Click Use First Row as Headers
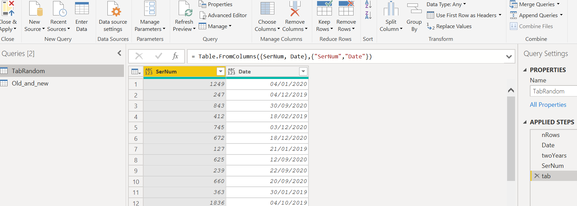The width and height of the screenshot is (577, 206). click(x=462, y=15)
